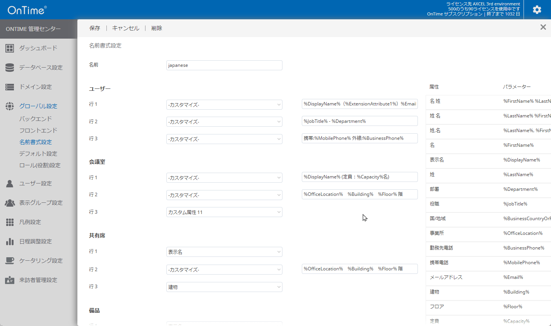Screen dimensions: 551x326
Task: Click the Dashboard grid icon in sidebar
Action: coord(10,48)
